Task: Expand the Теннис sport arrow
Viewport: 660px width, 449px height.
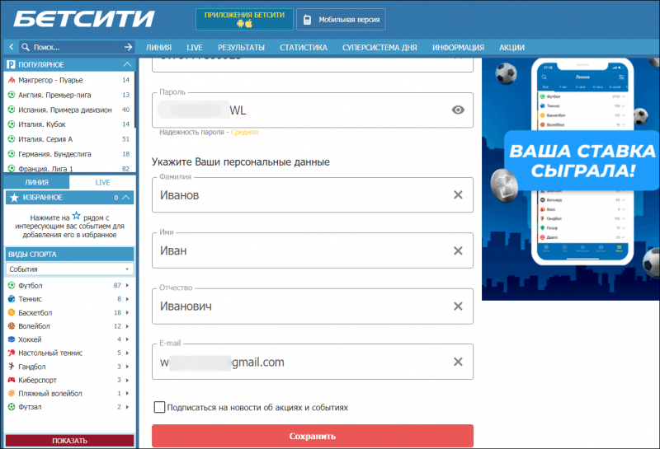Action: (127, 299)
